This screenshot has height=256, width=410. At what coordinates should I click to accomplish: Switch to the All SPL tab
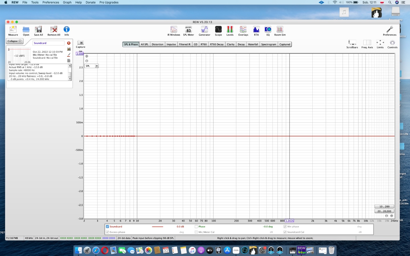[145, 44]
